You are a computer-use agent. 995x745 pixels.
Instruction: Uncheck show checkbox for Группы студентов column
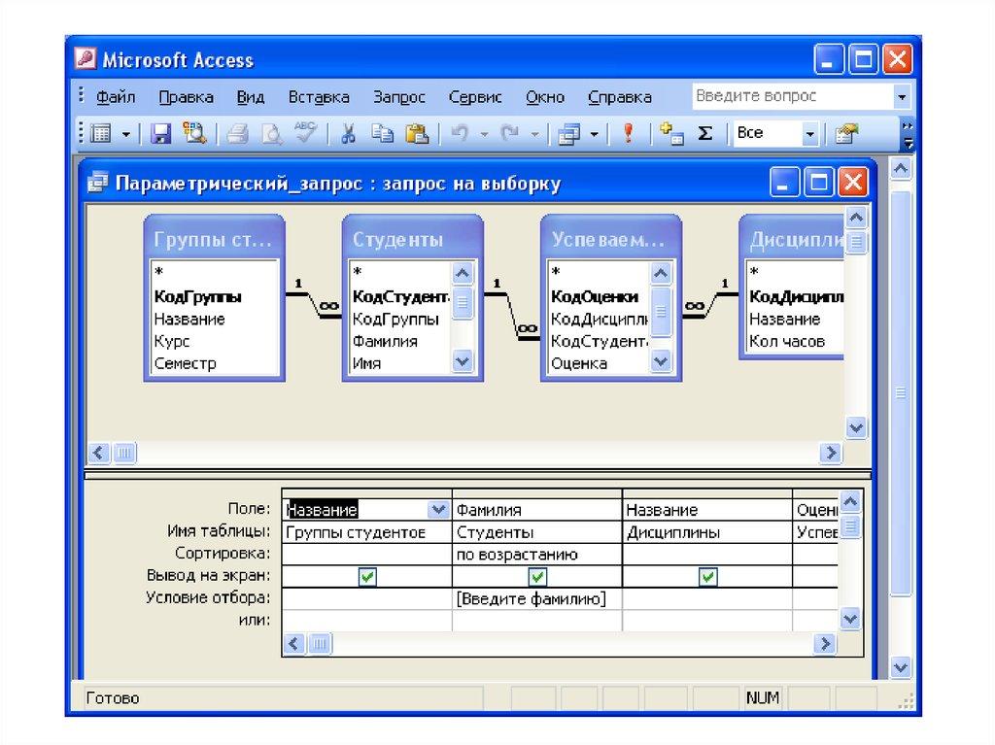pos(367,577)
